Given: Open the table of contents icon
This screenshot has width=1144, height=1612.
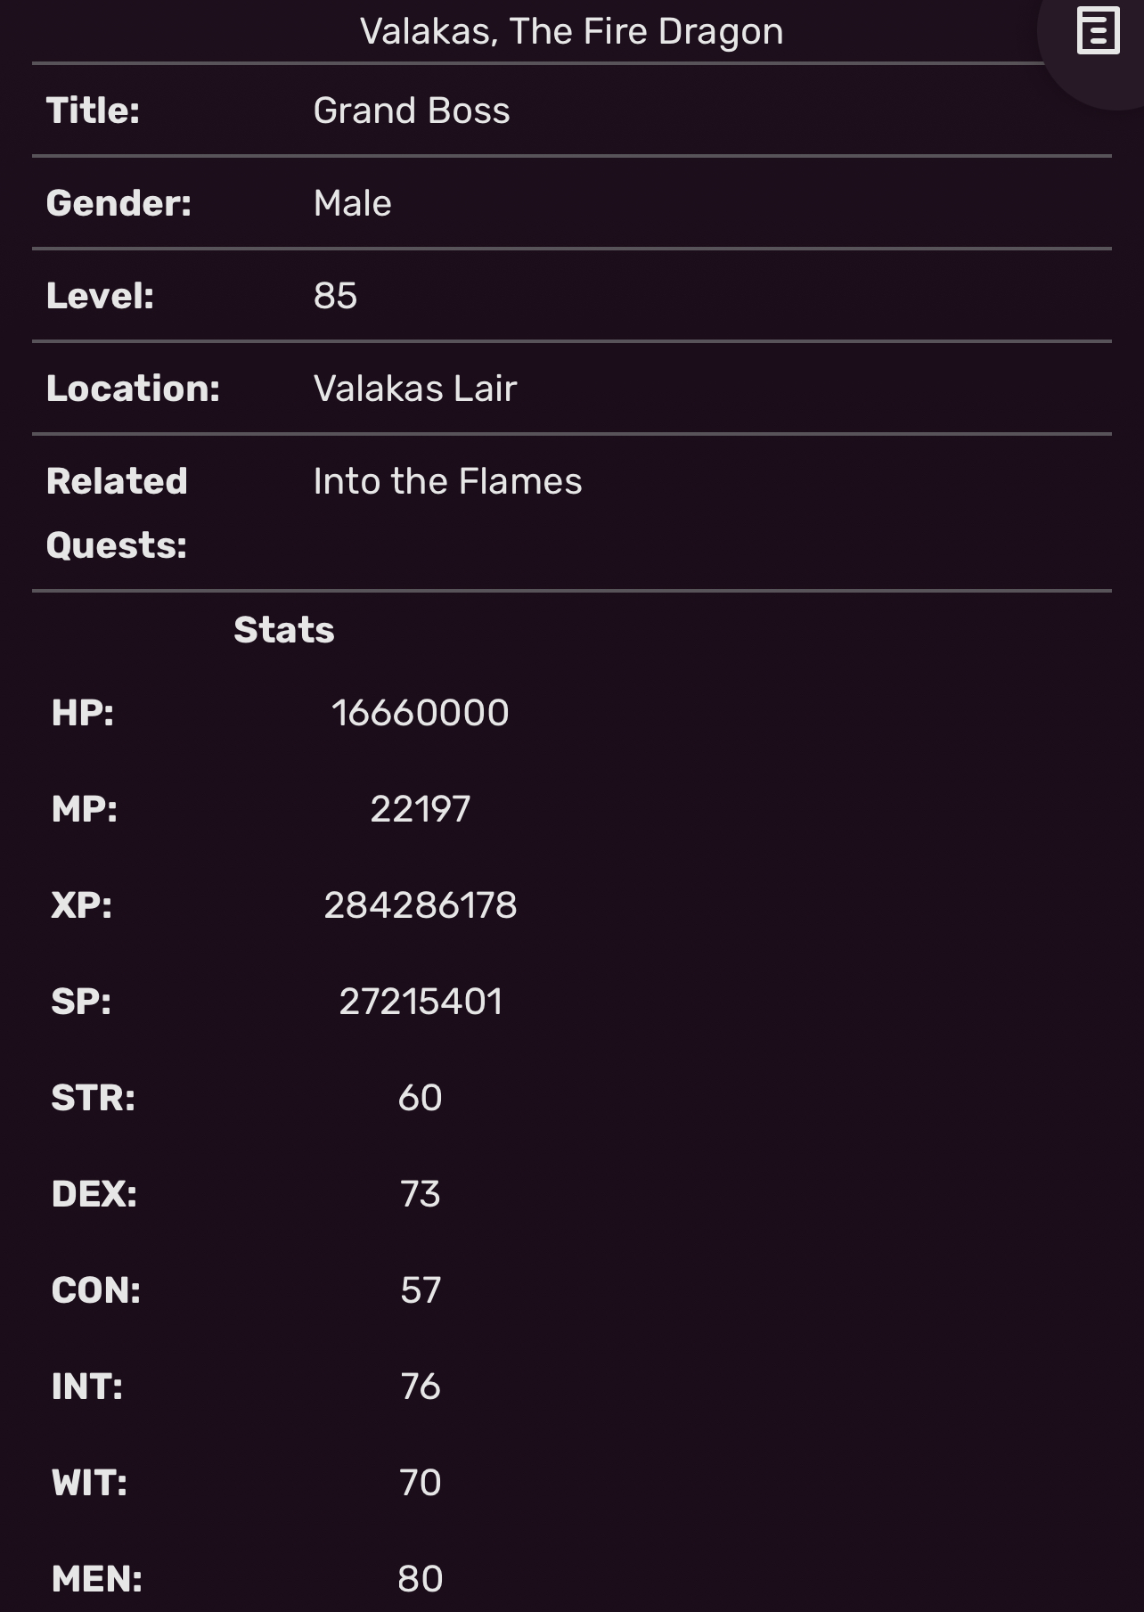Looking at the screenshot, I should click(1098, 31).
